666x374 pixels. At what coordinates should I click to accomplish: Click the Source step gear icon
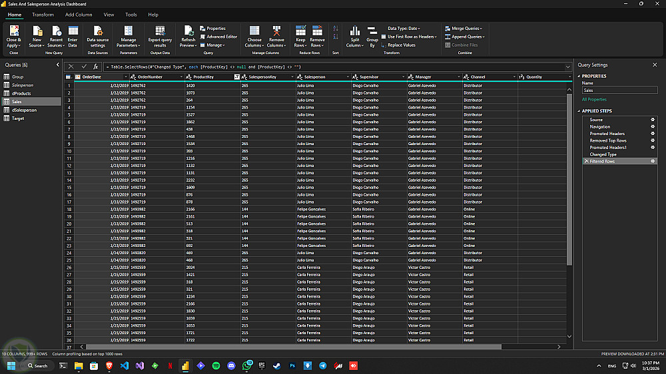[653, 120]
